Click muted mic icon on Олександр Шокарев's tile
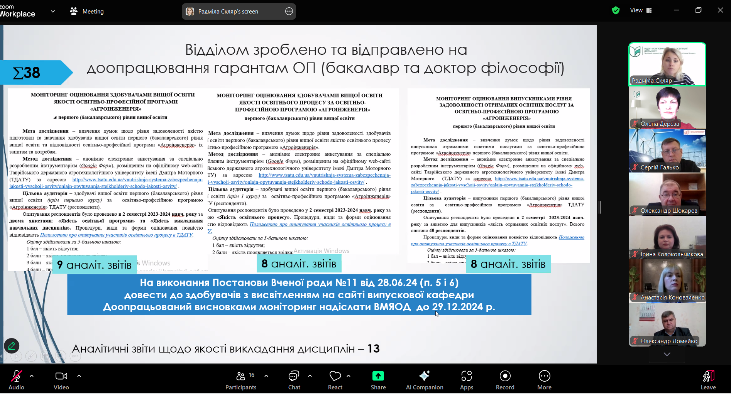Viewport: 731px width, 394px height. tap(635, 211)
